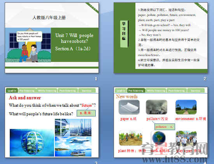Select the environment park picture

(186, 107)
